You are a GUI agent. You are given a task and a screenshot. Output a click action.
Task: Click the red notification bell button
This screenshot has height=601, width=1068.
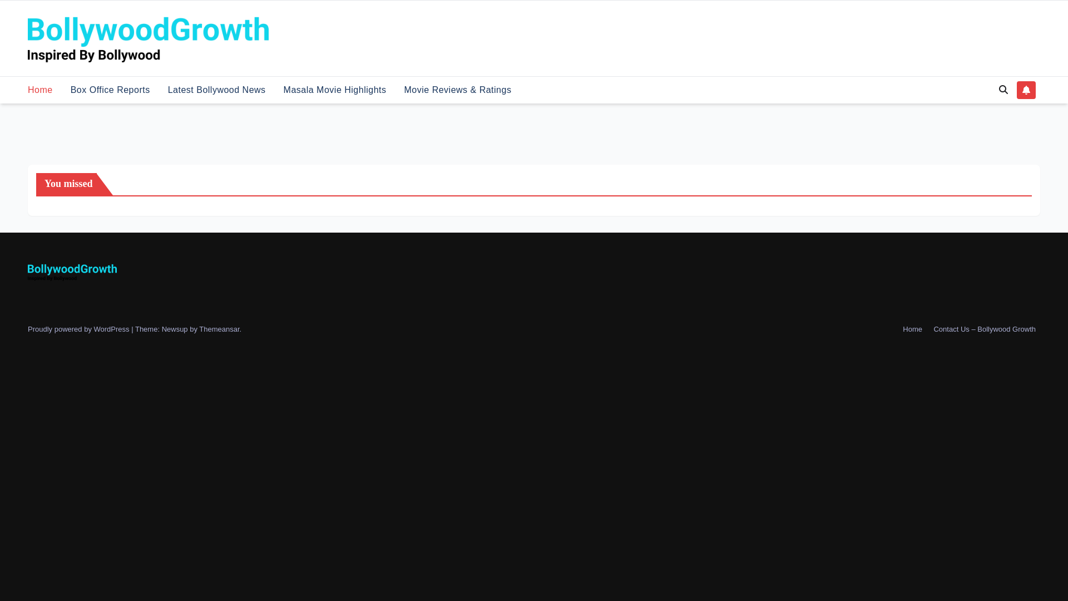1026,90
